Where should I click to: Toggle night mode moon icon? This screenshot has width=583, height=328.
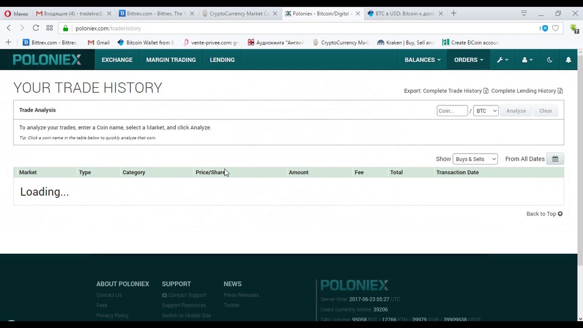point(549,60)
